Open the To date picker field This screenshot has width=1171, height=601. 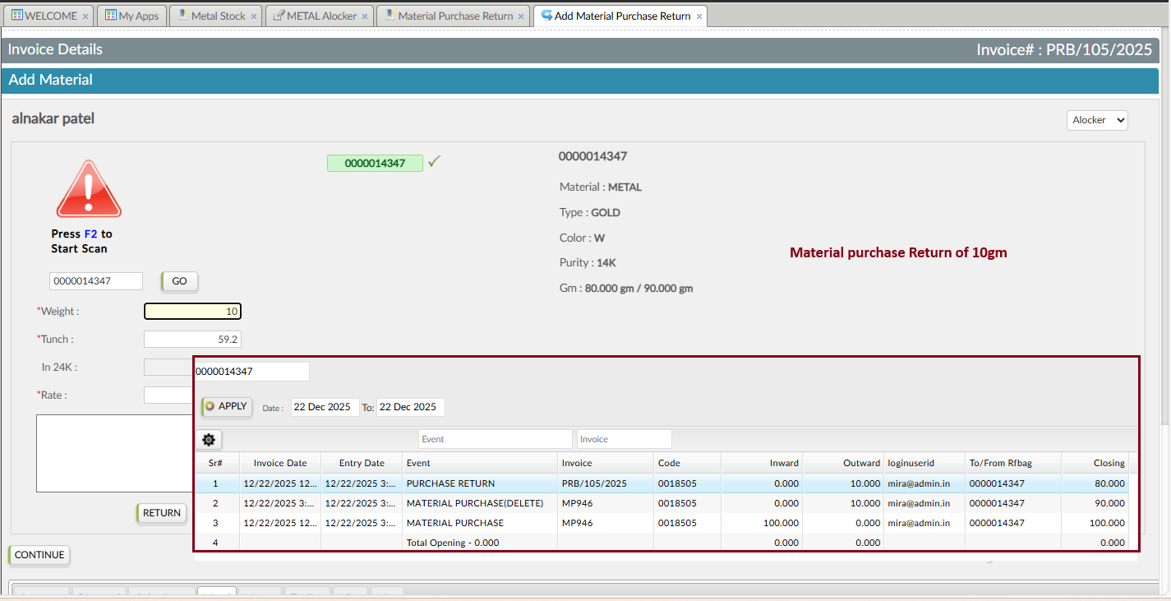click(410, 407)
